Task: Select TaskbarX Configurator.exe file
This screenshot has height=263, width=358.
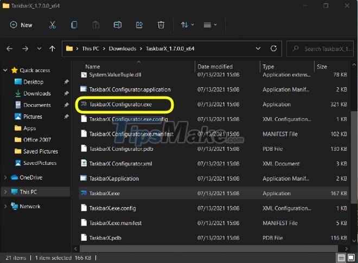Action: (120, 104)
